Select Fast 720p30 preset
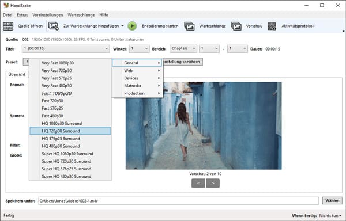346x221 pixels. [70, 101]
